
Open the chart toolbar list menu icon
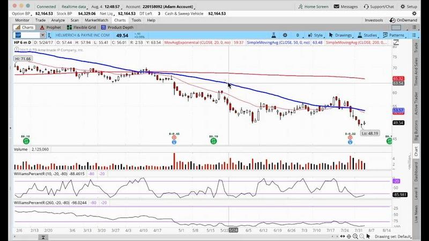(x=414, y=35)
